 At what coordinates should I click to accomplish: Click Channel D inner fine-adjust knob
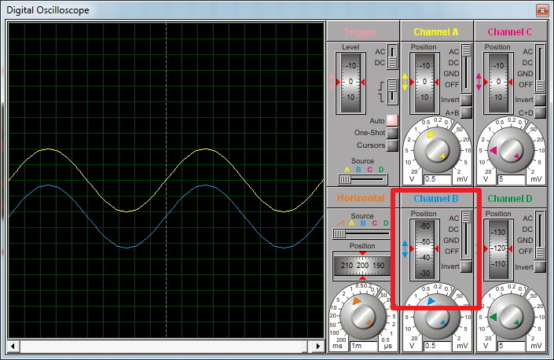click(511, 317)
